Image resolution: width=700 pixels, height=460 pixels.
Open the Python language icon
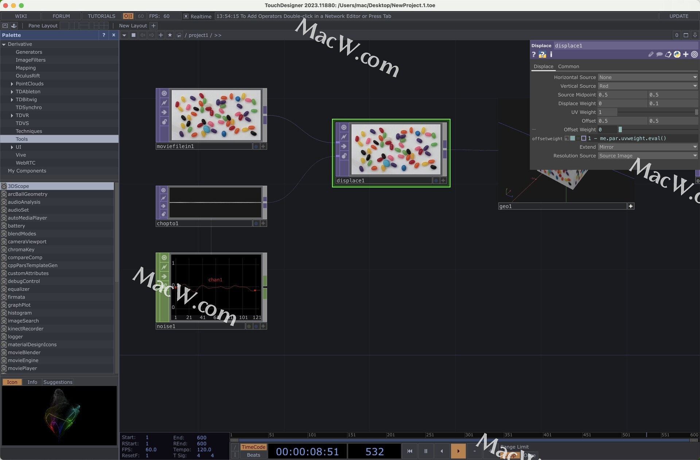click(677, 54)
